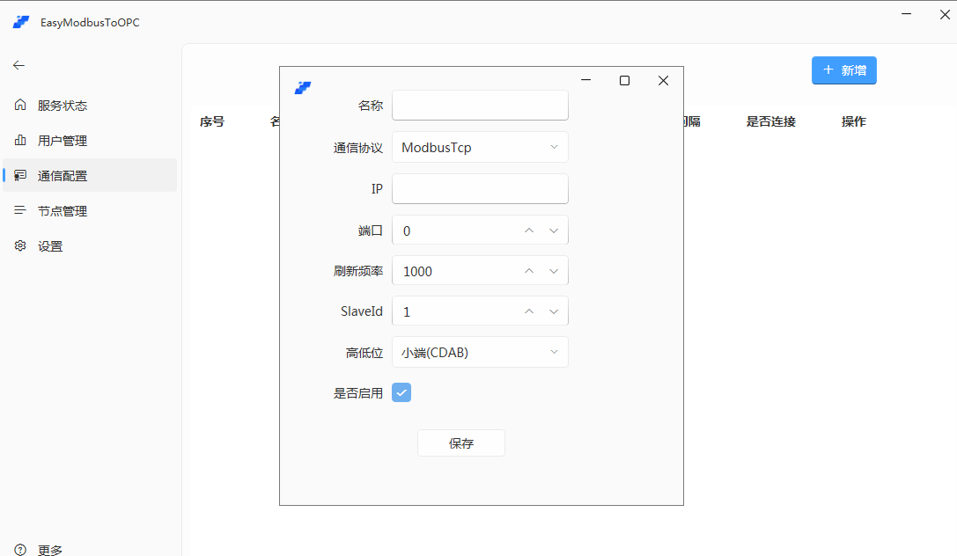Expand the SlaveId down chevron
The width and height of the screenshot is (957, 556).
pos(555,311)
